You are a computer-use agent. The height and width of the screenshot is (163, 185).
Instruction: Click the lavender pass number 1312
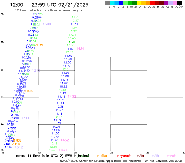(19, 147)
